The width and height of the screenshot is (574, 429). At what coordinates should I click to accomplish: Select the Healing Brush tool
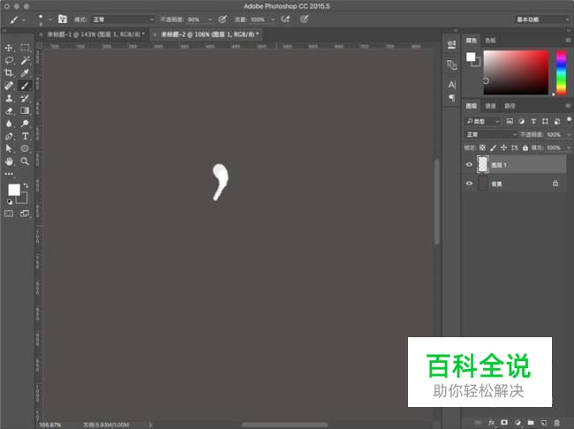pos(9,86)
